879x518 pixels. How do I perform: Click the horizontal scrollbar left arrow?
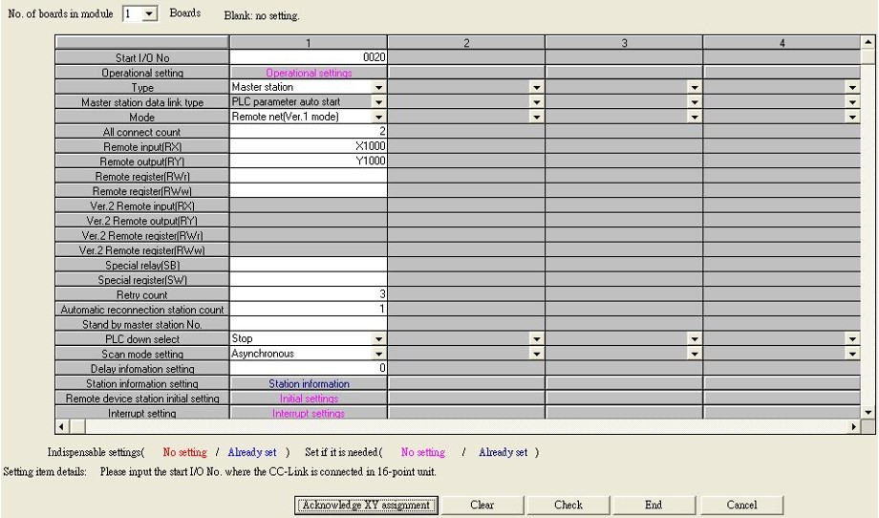pos(62,426)
